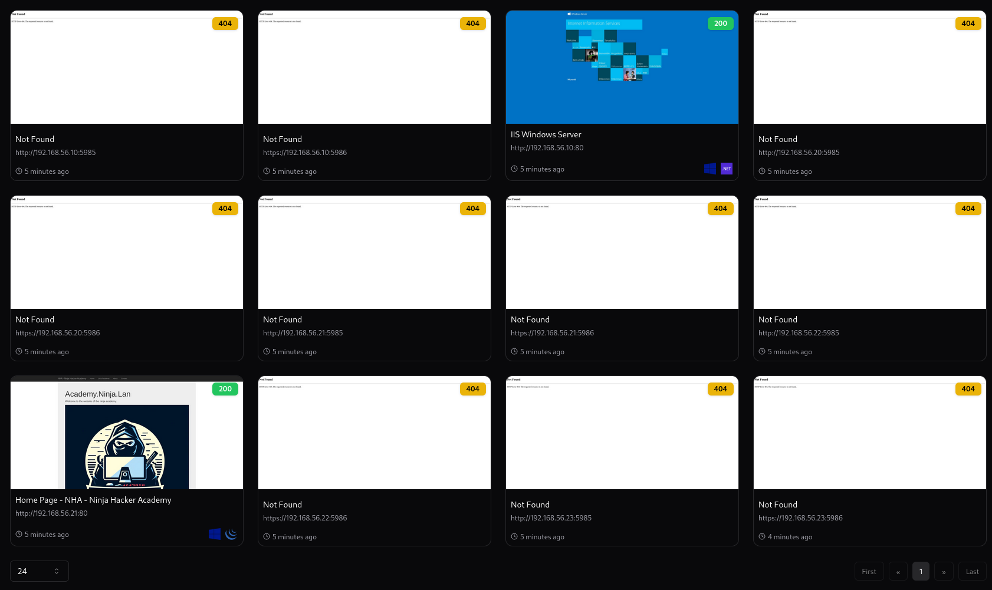The width and height of the screenshot is (992, 590).
Task: Click the URL https://192.168.56.21:5986
Action: click(x=552, y=333)
